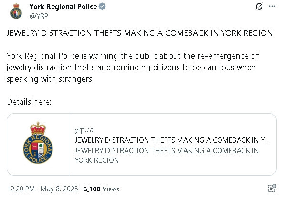The image size is (283, 200).
Task: Open York Regional Police profile avatar
Action: [x=16, y=11]
